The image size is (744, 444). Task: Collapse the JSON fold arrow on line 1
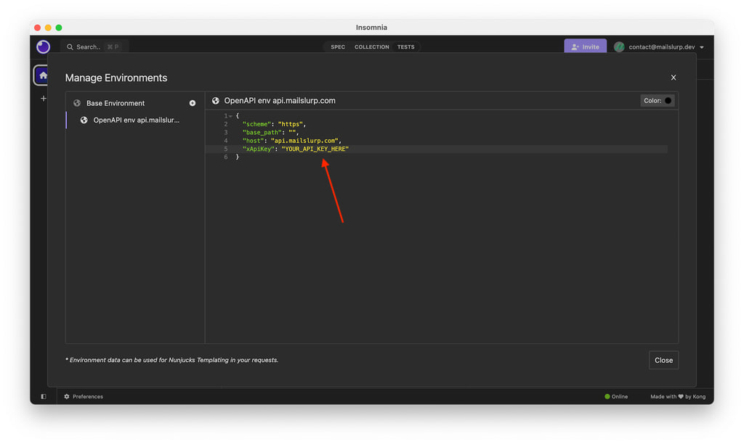pyautogui.click(x=230, y=116)
